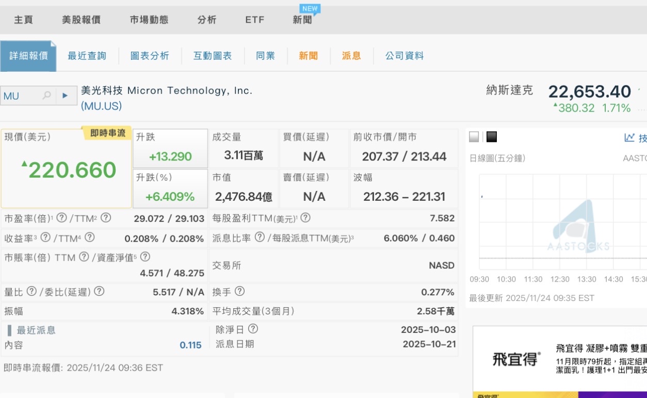Viewport: 647px width, 398px height.
Task: Switch chart to black theme swatch
Action: [x=491, y=137]
